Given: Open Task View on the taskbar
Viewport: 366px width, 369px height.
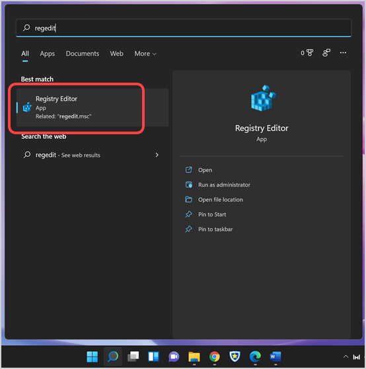Looking at the screenshot, I should 133,356.
